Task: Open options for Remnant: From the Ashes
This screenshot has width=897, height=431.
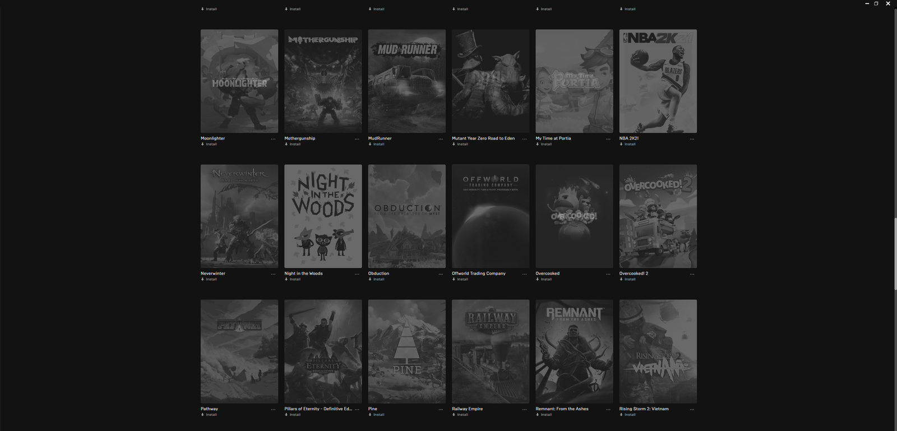Action: (x=608, y=410)
